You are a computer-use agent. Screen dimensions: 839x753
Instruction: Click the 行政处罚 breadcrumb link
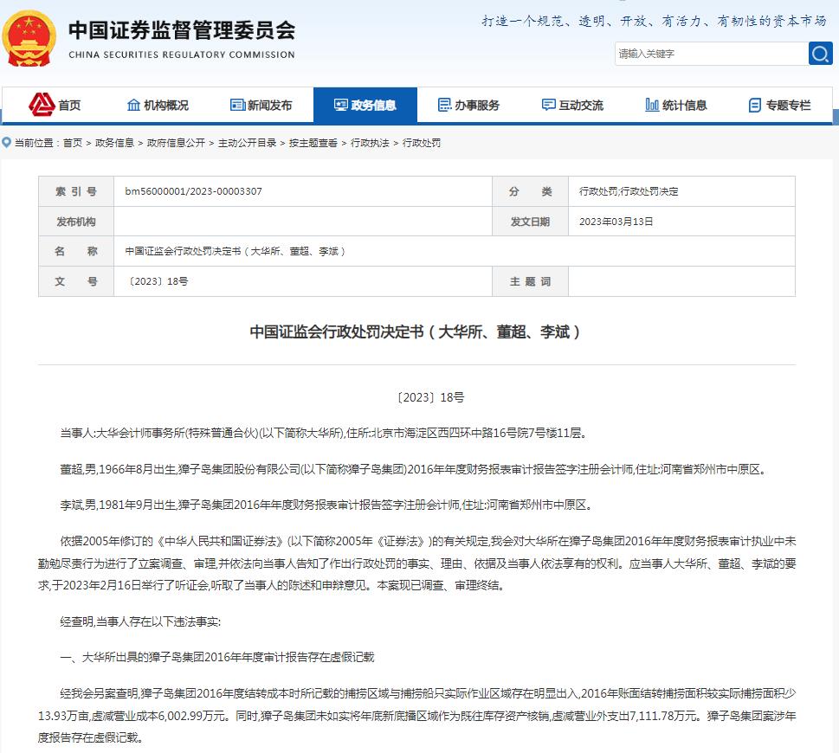[422, 144]
